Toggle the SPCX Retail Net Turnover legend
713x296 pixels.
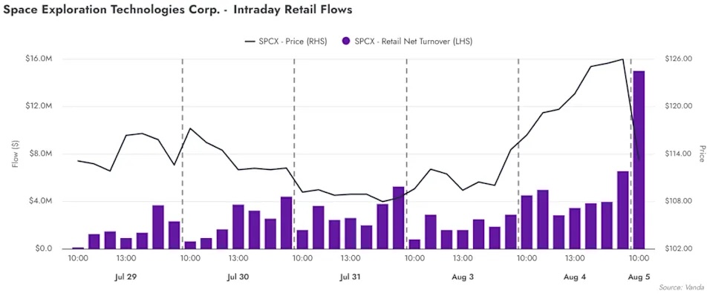pyautogui.click(x=407, y=42)
